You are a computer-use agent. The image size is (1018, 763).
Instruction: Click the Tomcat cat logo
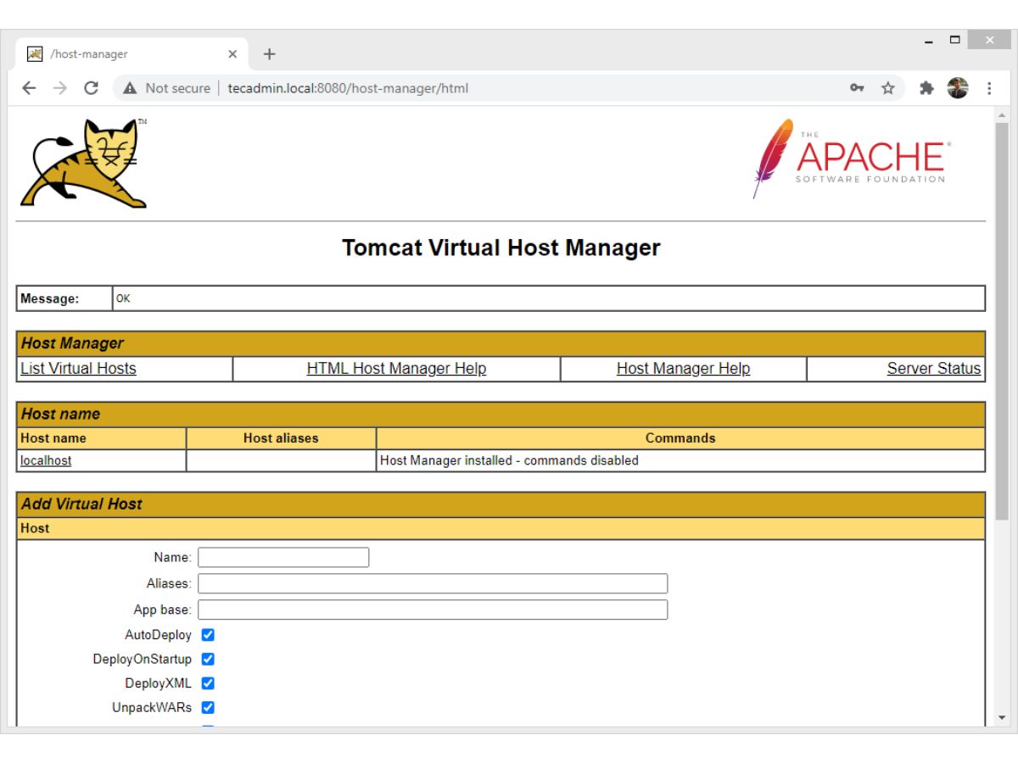[x=84, y=163]
